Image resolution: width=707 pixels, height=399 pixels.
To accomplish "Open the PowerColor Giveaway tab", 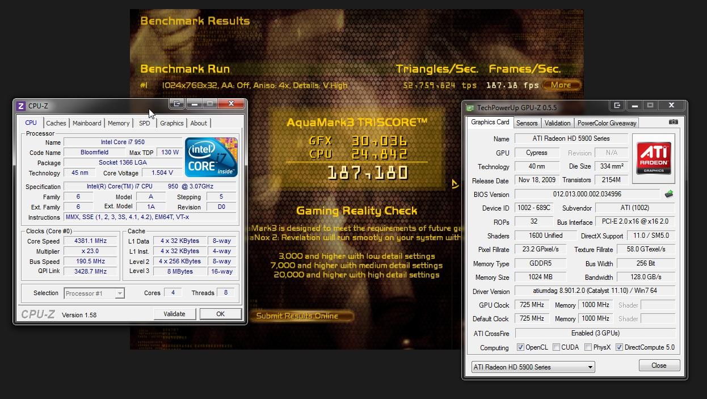I will coord(607,123).
